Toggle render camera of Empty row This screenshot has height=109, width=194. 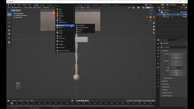tap(186, 17)
